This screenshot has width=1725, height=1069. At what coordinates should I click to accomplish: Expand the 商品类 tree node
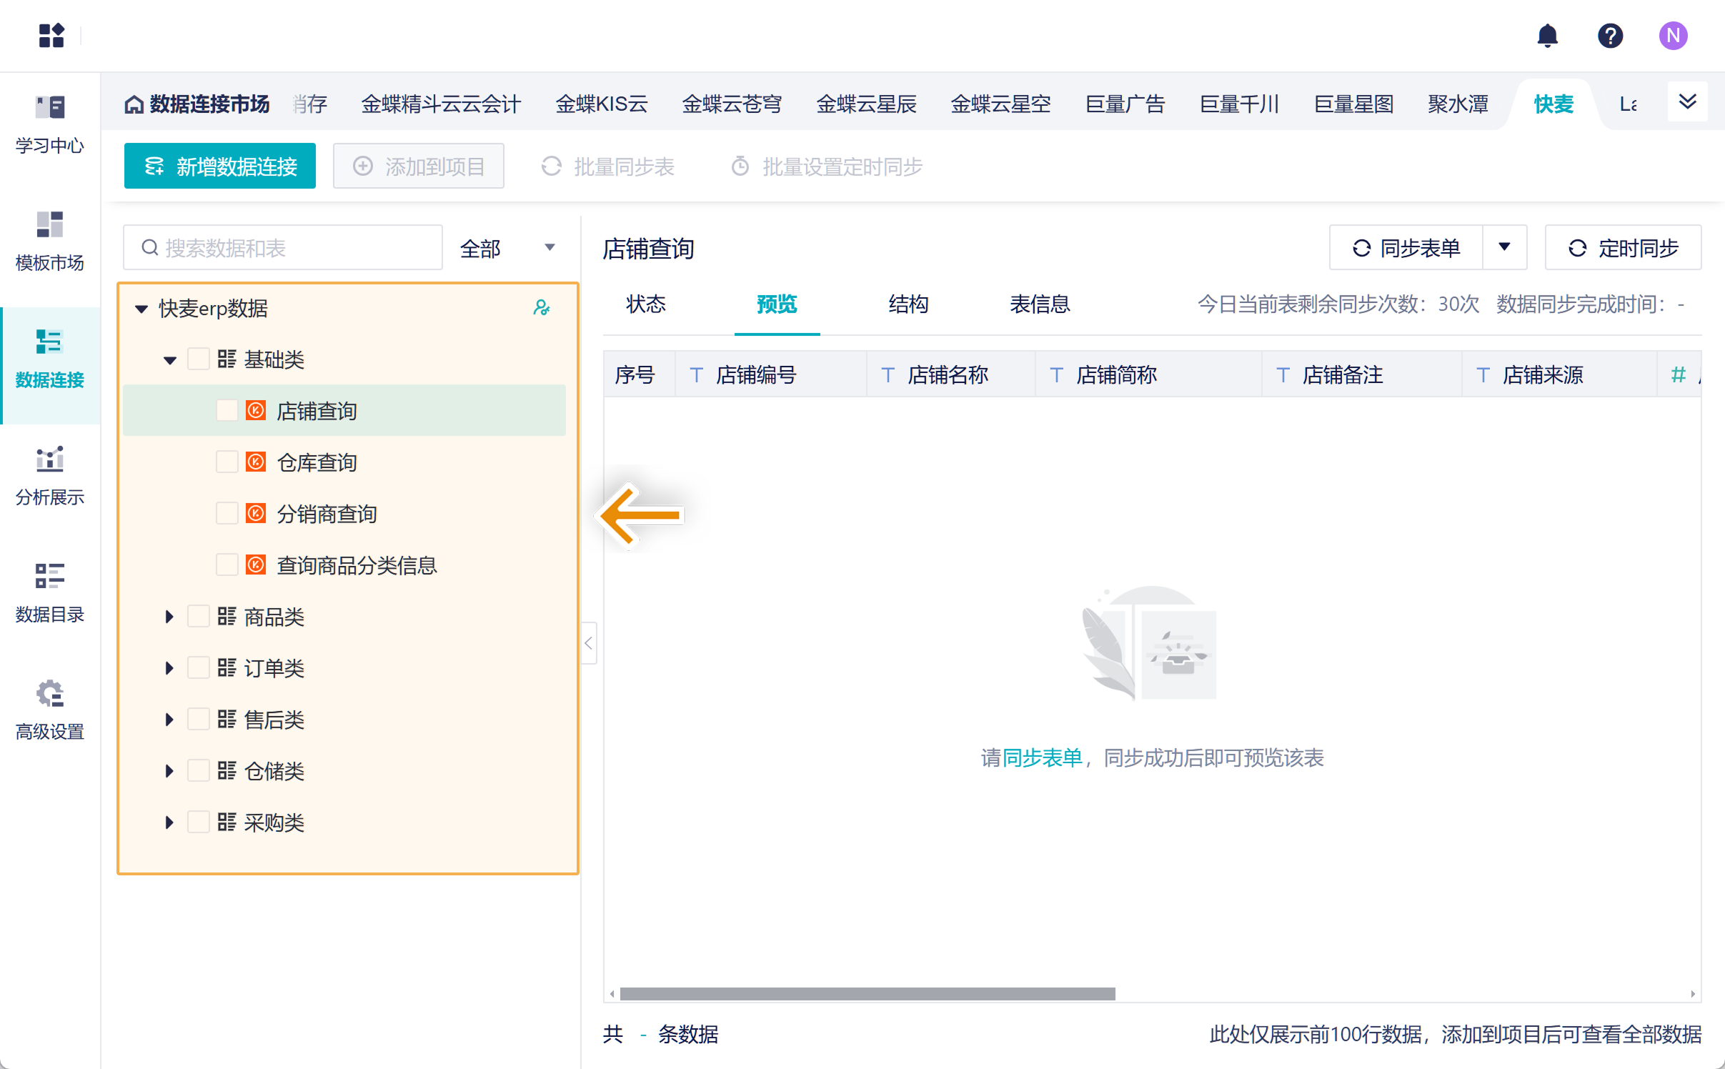click(x=169, y=617)
